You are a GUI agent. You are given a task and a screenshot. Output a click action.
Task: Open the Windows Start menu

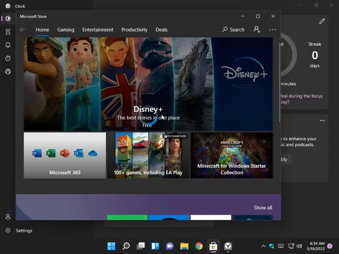[111, 246]
